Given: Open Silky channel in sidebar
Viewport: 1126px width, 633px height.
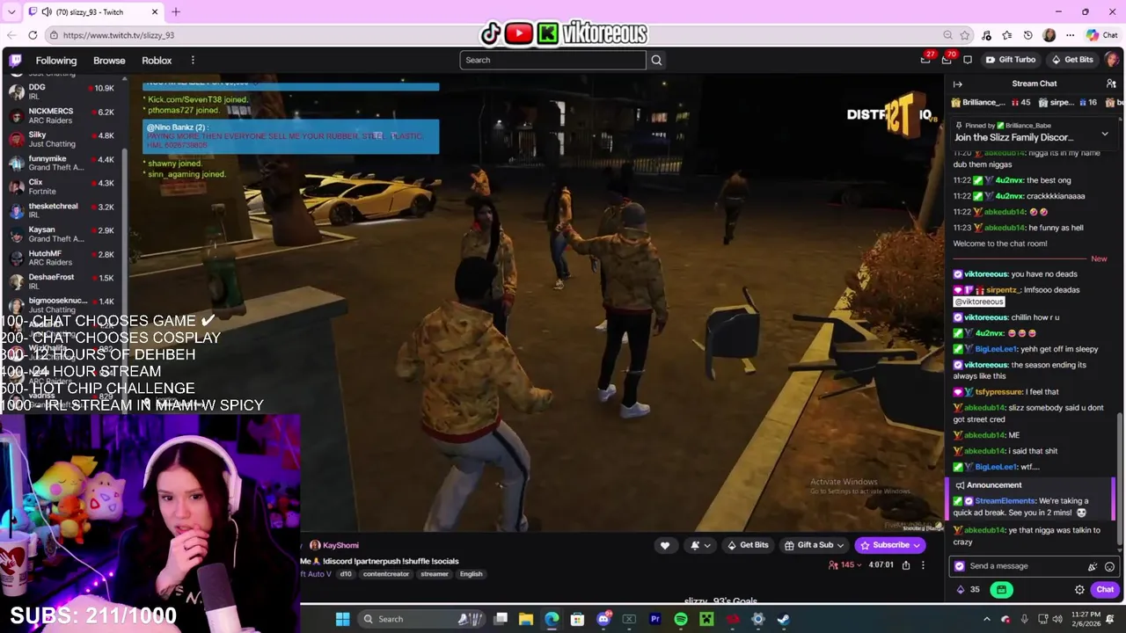Looking at the screenshot, I should pyautogui.click(x=62, y=139).
